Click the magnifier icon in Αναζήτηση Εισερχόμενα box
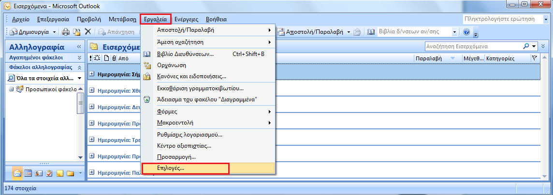 tap(526, 46)
